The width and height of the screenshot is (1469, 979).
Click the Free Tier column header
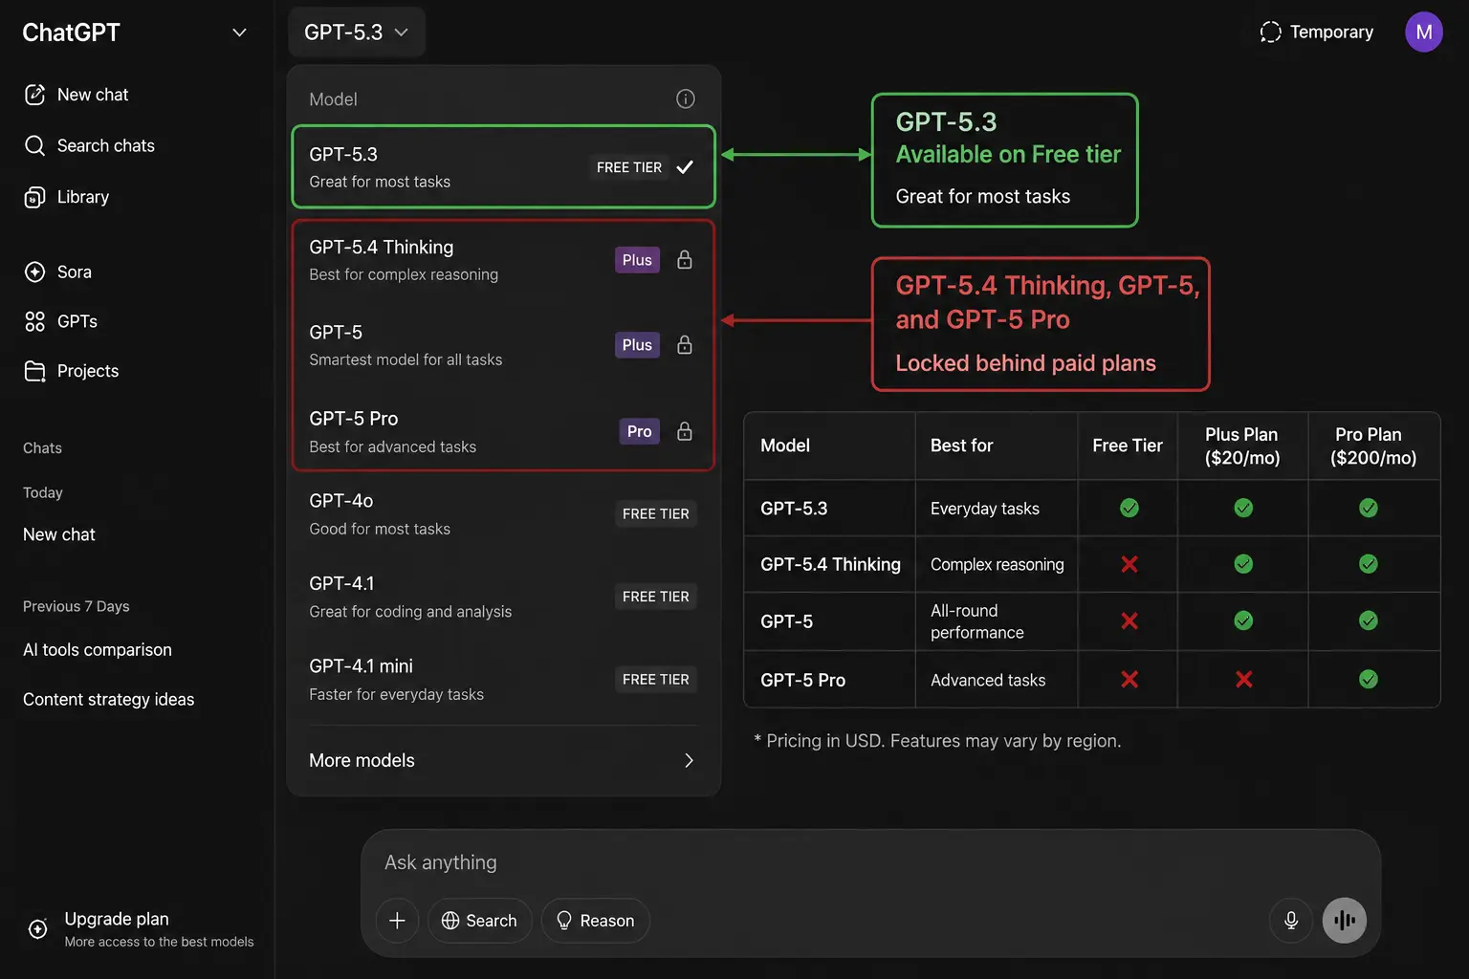coord(1128,446)
